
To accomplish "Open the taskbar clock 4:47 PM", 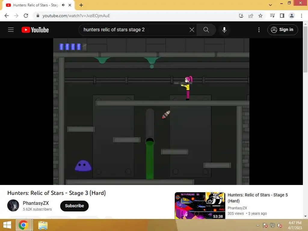I will tap(295, 225).
